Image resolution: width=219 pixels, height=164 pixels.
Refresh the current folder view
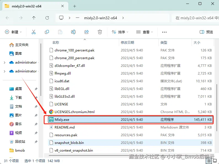pos(47,18)
